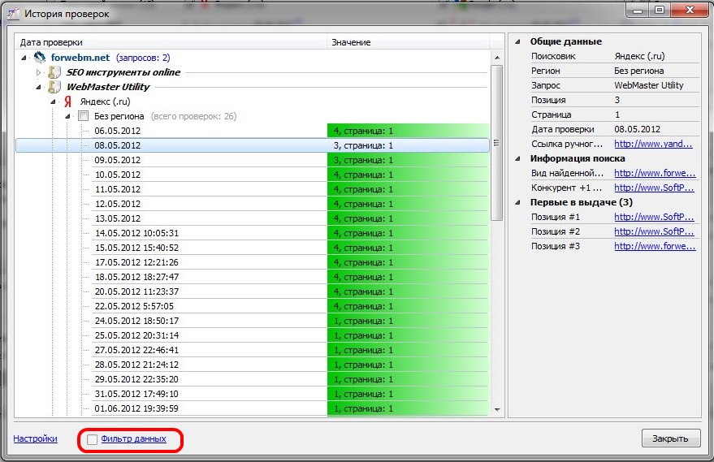Click the История проверок title bar icon
Viewport: 714px width, 462px height.
click(12, 13)
